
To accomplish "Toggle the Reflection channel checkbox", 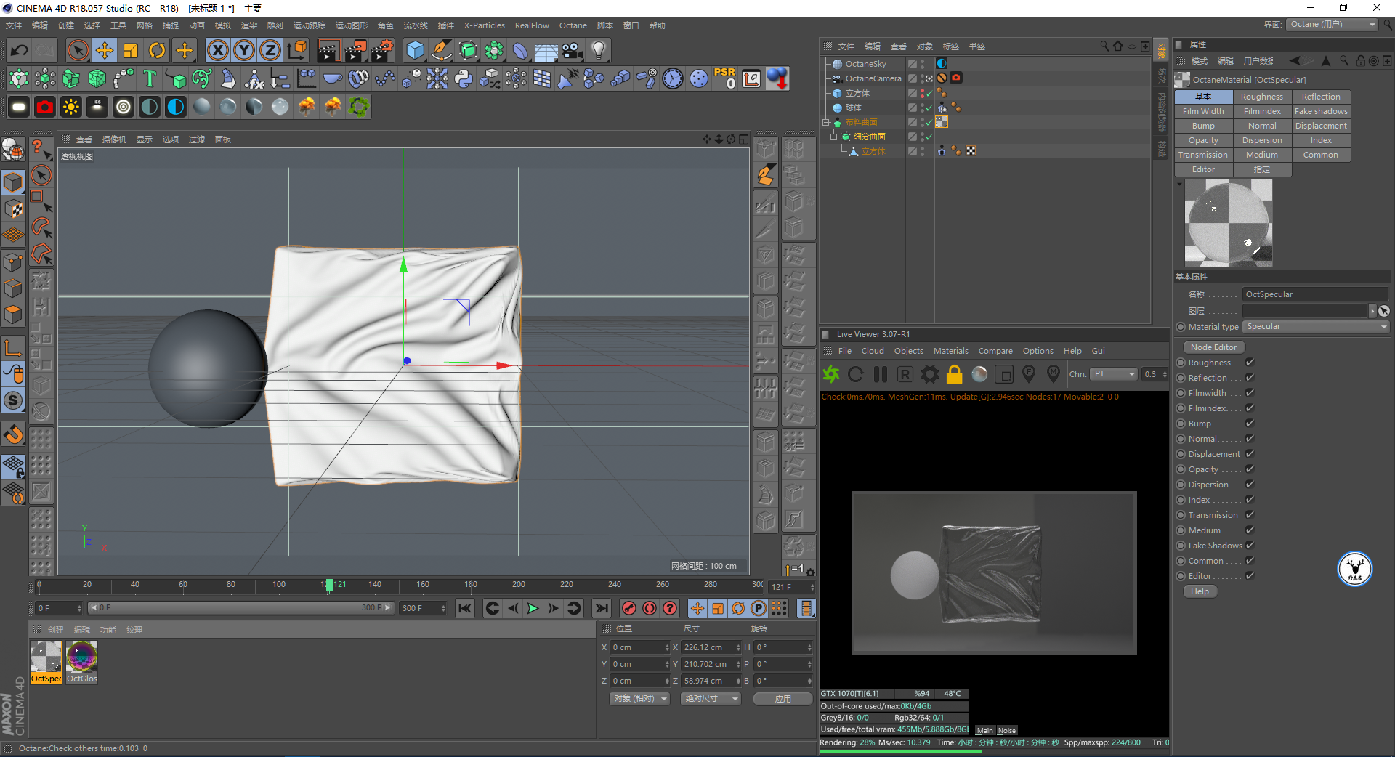I will pos(1250,378).
